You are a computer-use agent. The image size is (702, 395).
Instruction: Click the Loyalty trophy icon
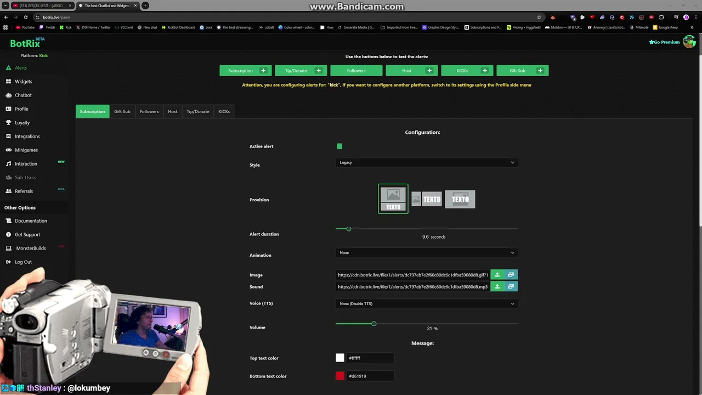click(x=9, y=122)
